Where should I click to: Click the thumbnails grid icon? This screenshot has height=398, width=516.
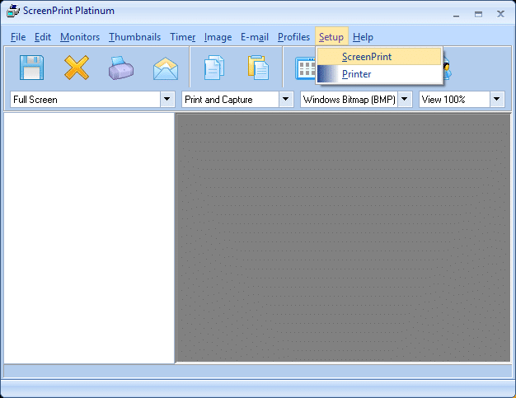[x=305, y=68]
